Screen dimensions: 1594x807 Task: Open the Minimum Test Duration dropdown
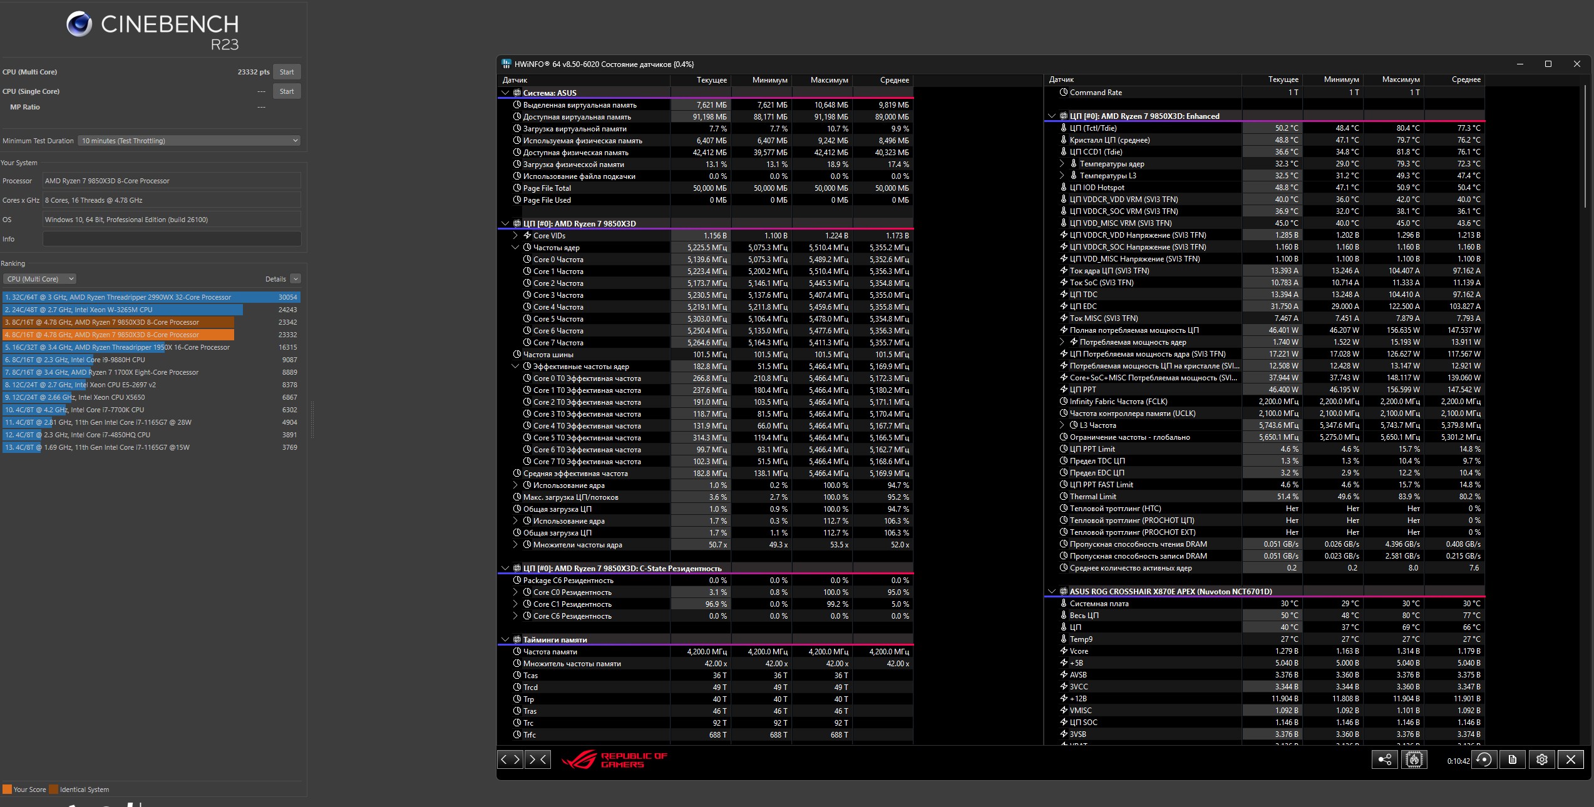pos(189,141)
